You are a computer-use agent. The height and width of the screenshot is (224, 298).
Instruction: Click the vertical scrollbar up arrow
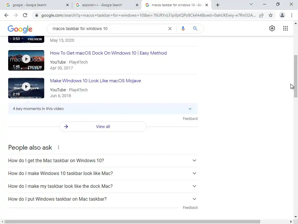click(296, 23)
